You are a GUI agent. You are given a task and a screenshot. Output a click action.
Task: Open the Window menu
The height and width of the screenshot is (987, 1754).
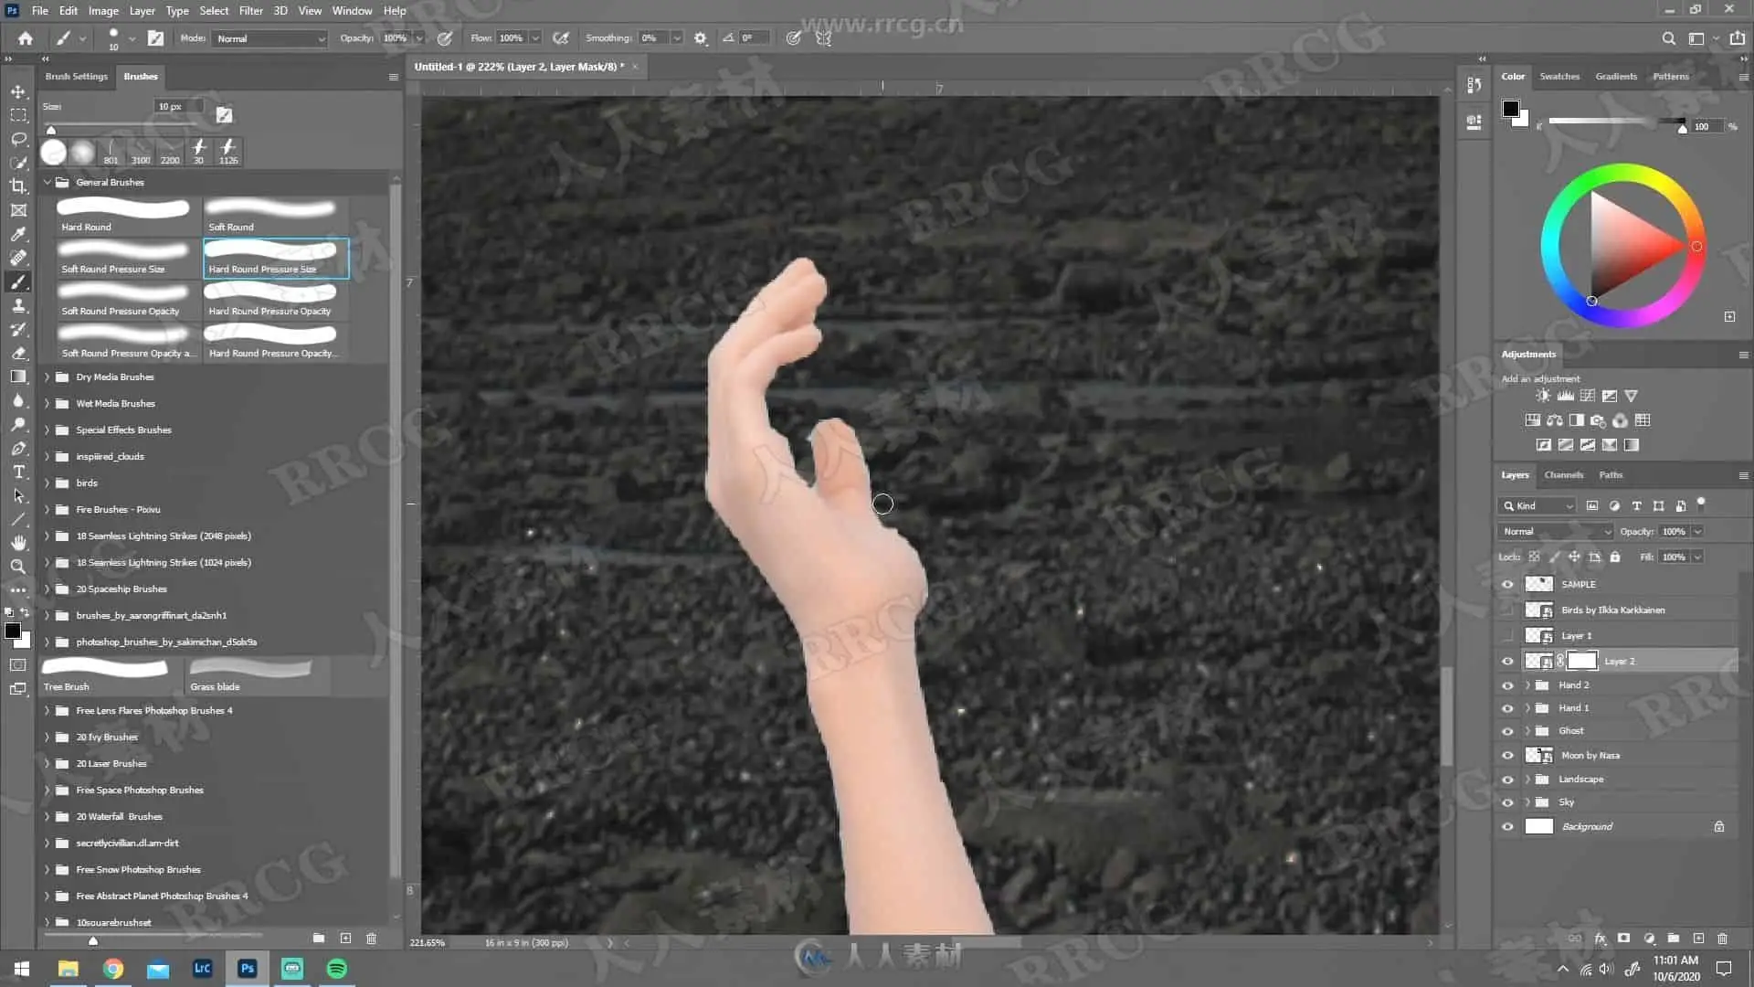pos(352,11)
